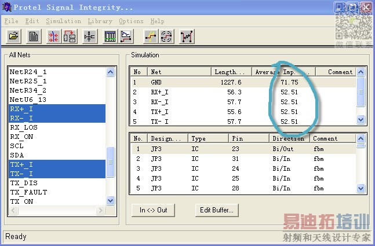Image resolution: width=375 pixels, height=246 pixels.
Task: Select TX_FAULT net
Action: click(57, 192)
